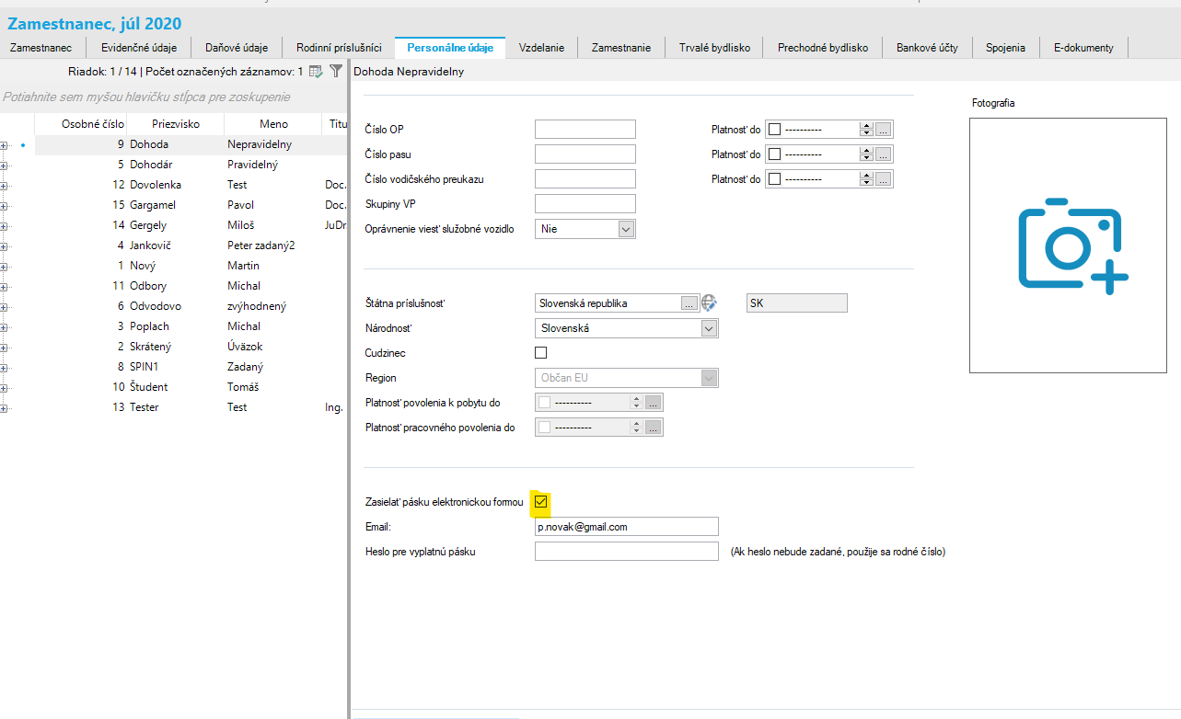
Task: Select the employee row Odvodovo
Action: pyautogui.click(x=191, y=306)
